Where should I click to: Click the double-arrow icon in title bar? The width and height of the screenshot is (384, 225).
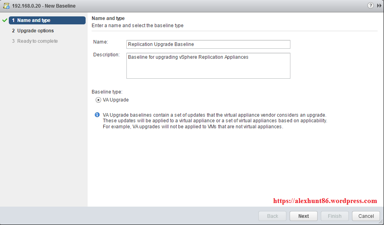click(x=379, y=6)
